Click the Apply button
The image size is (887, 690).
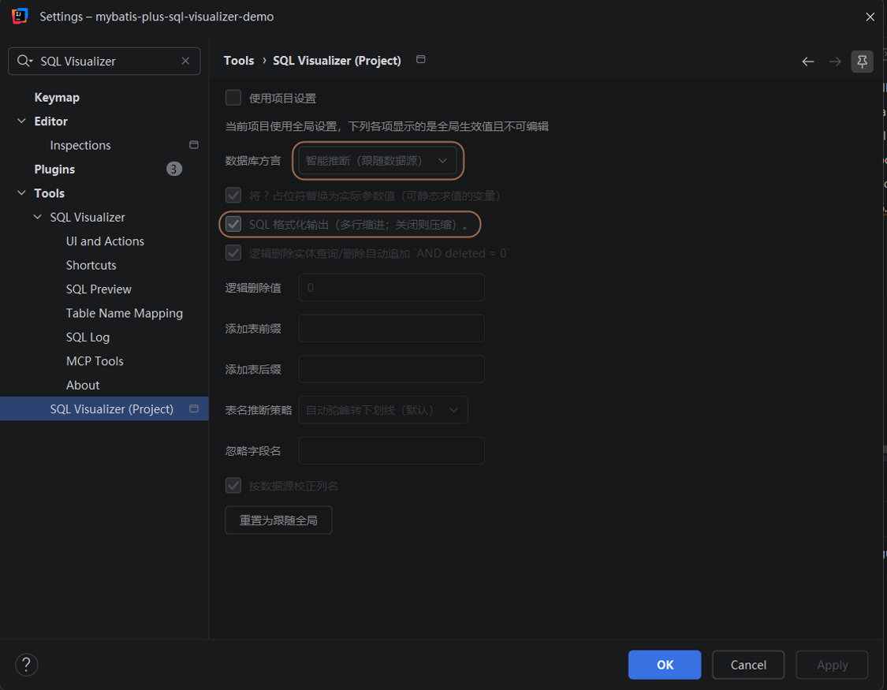[832, 665]
